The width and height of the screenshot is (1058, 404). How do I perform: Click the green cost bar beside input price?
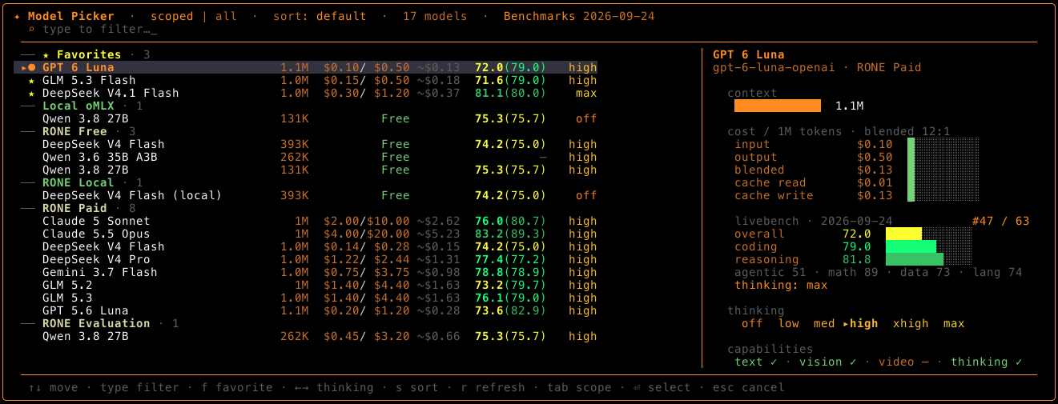911,144
